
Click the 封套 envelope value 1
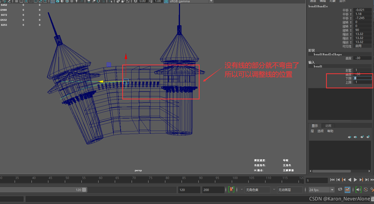tap(362, 70)
